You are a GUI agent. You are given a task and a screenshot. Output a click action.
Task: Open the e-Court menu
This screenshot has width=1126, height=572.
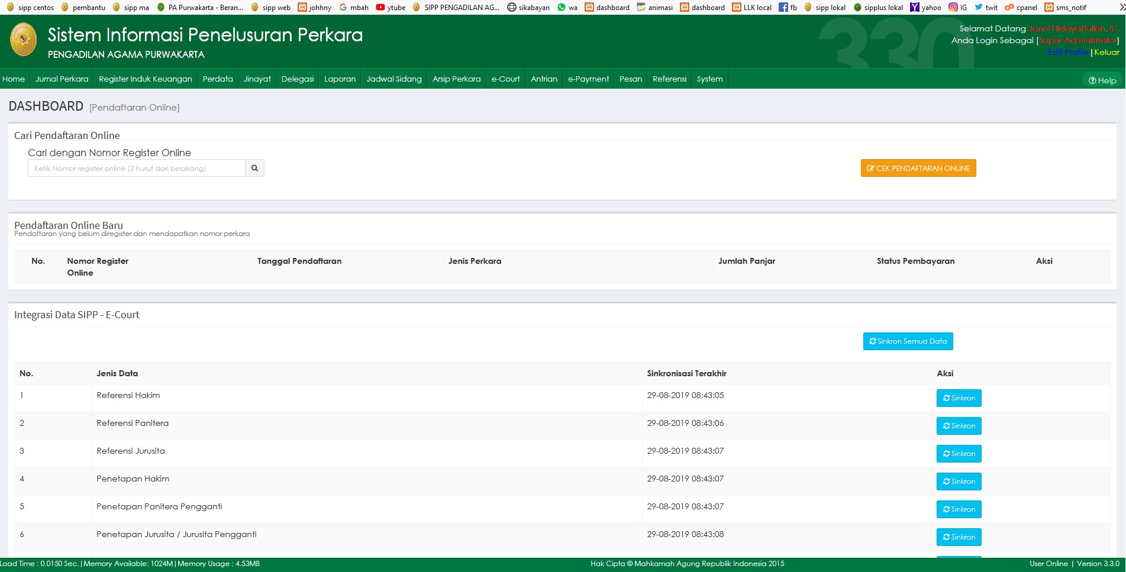[x=506, y=79]
